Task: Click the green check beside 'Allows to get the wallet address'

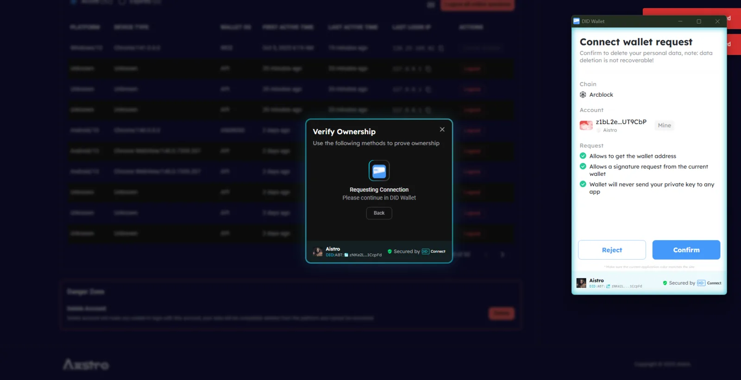Action: coord(583,156)
